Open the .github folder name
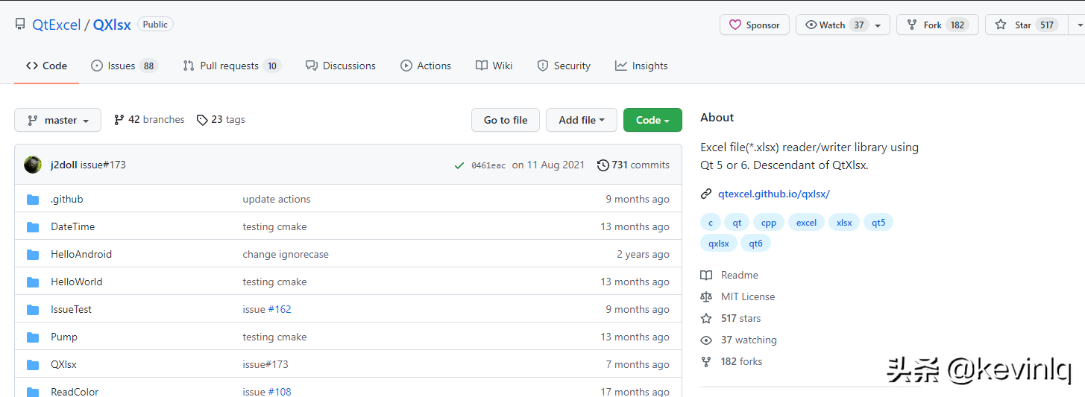Screen dimensions: 1085x397 tap(67, 199)
